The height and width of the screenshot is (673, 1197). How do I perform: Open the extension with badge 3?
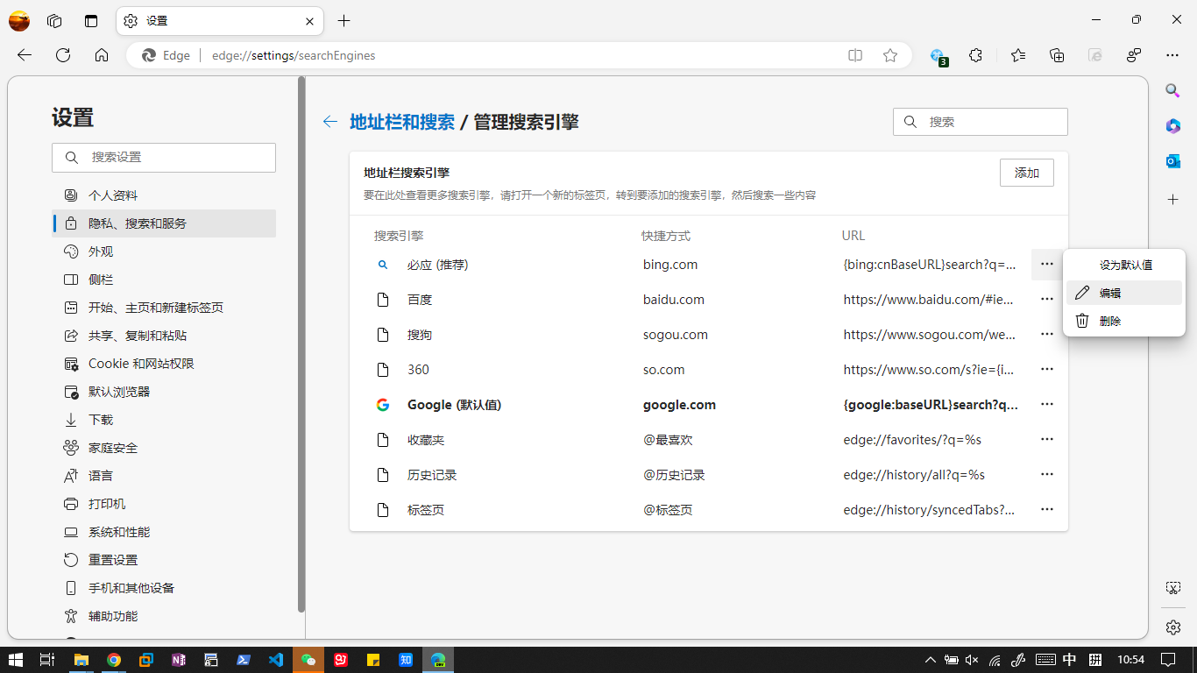(x=938, y=55)
